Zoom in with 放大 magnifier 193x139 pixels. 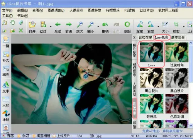80,27
